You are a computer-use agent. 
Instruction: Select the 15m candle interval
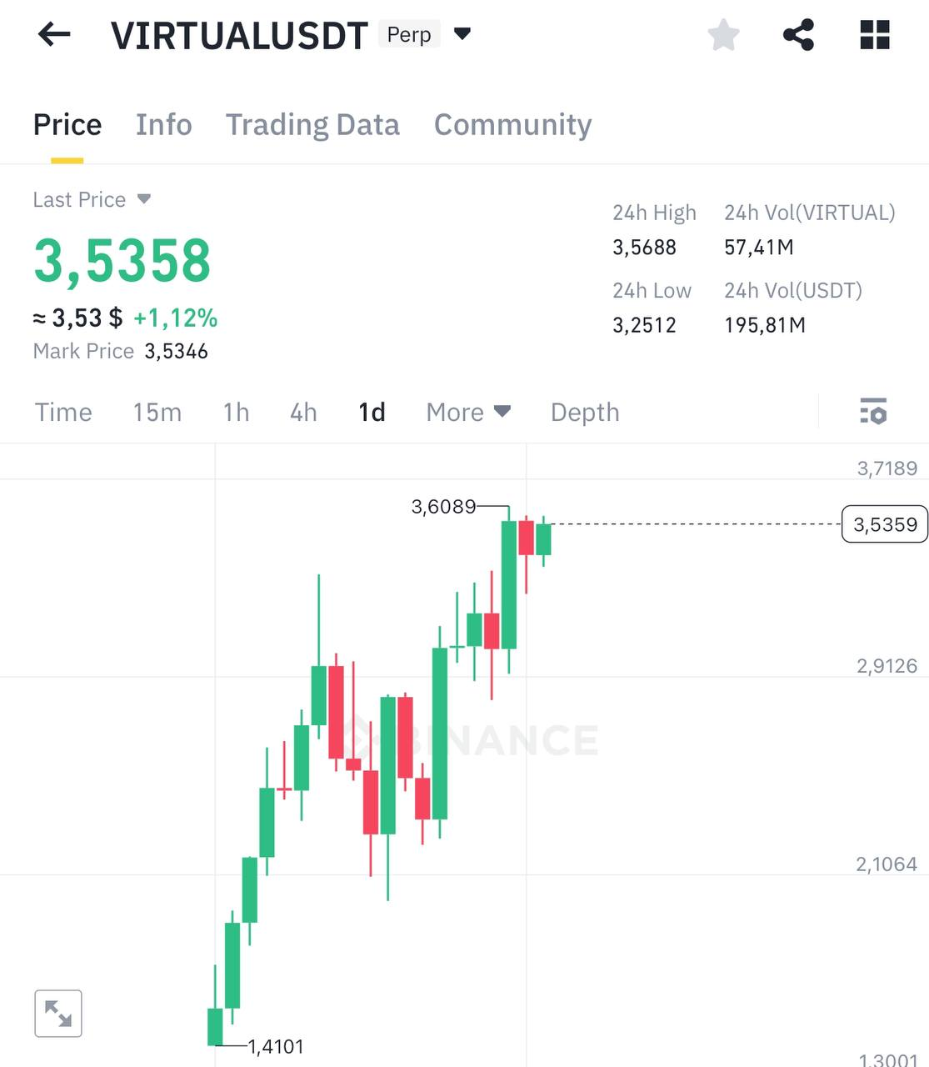pos(157,412)
